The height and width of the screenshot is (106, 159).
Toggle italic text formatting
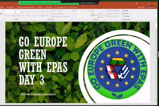click(8, 16)
